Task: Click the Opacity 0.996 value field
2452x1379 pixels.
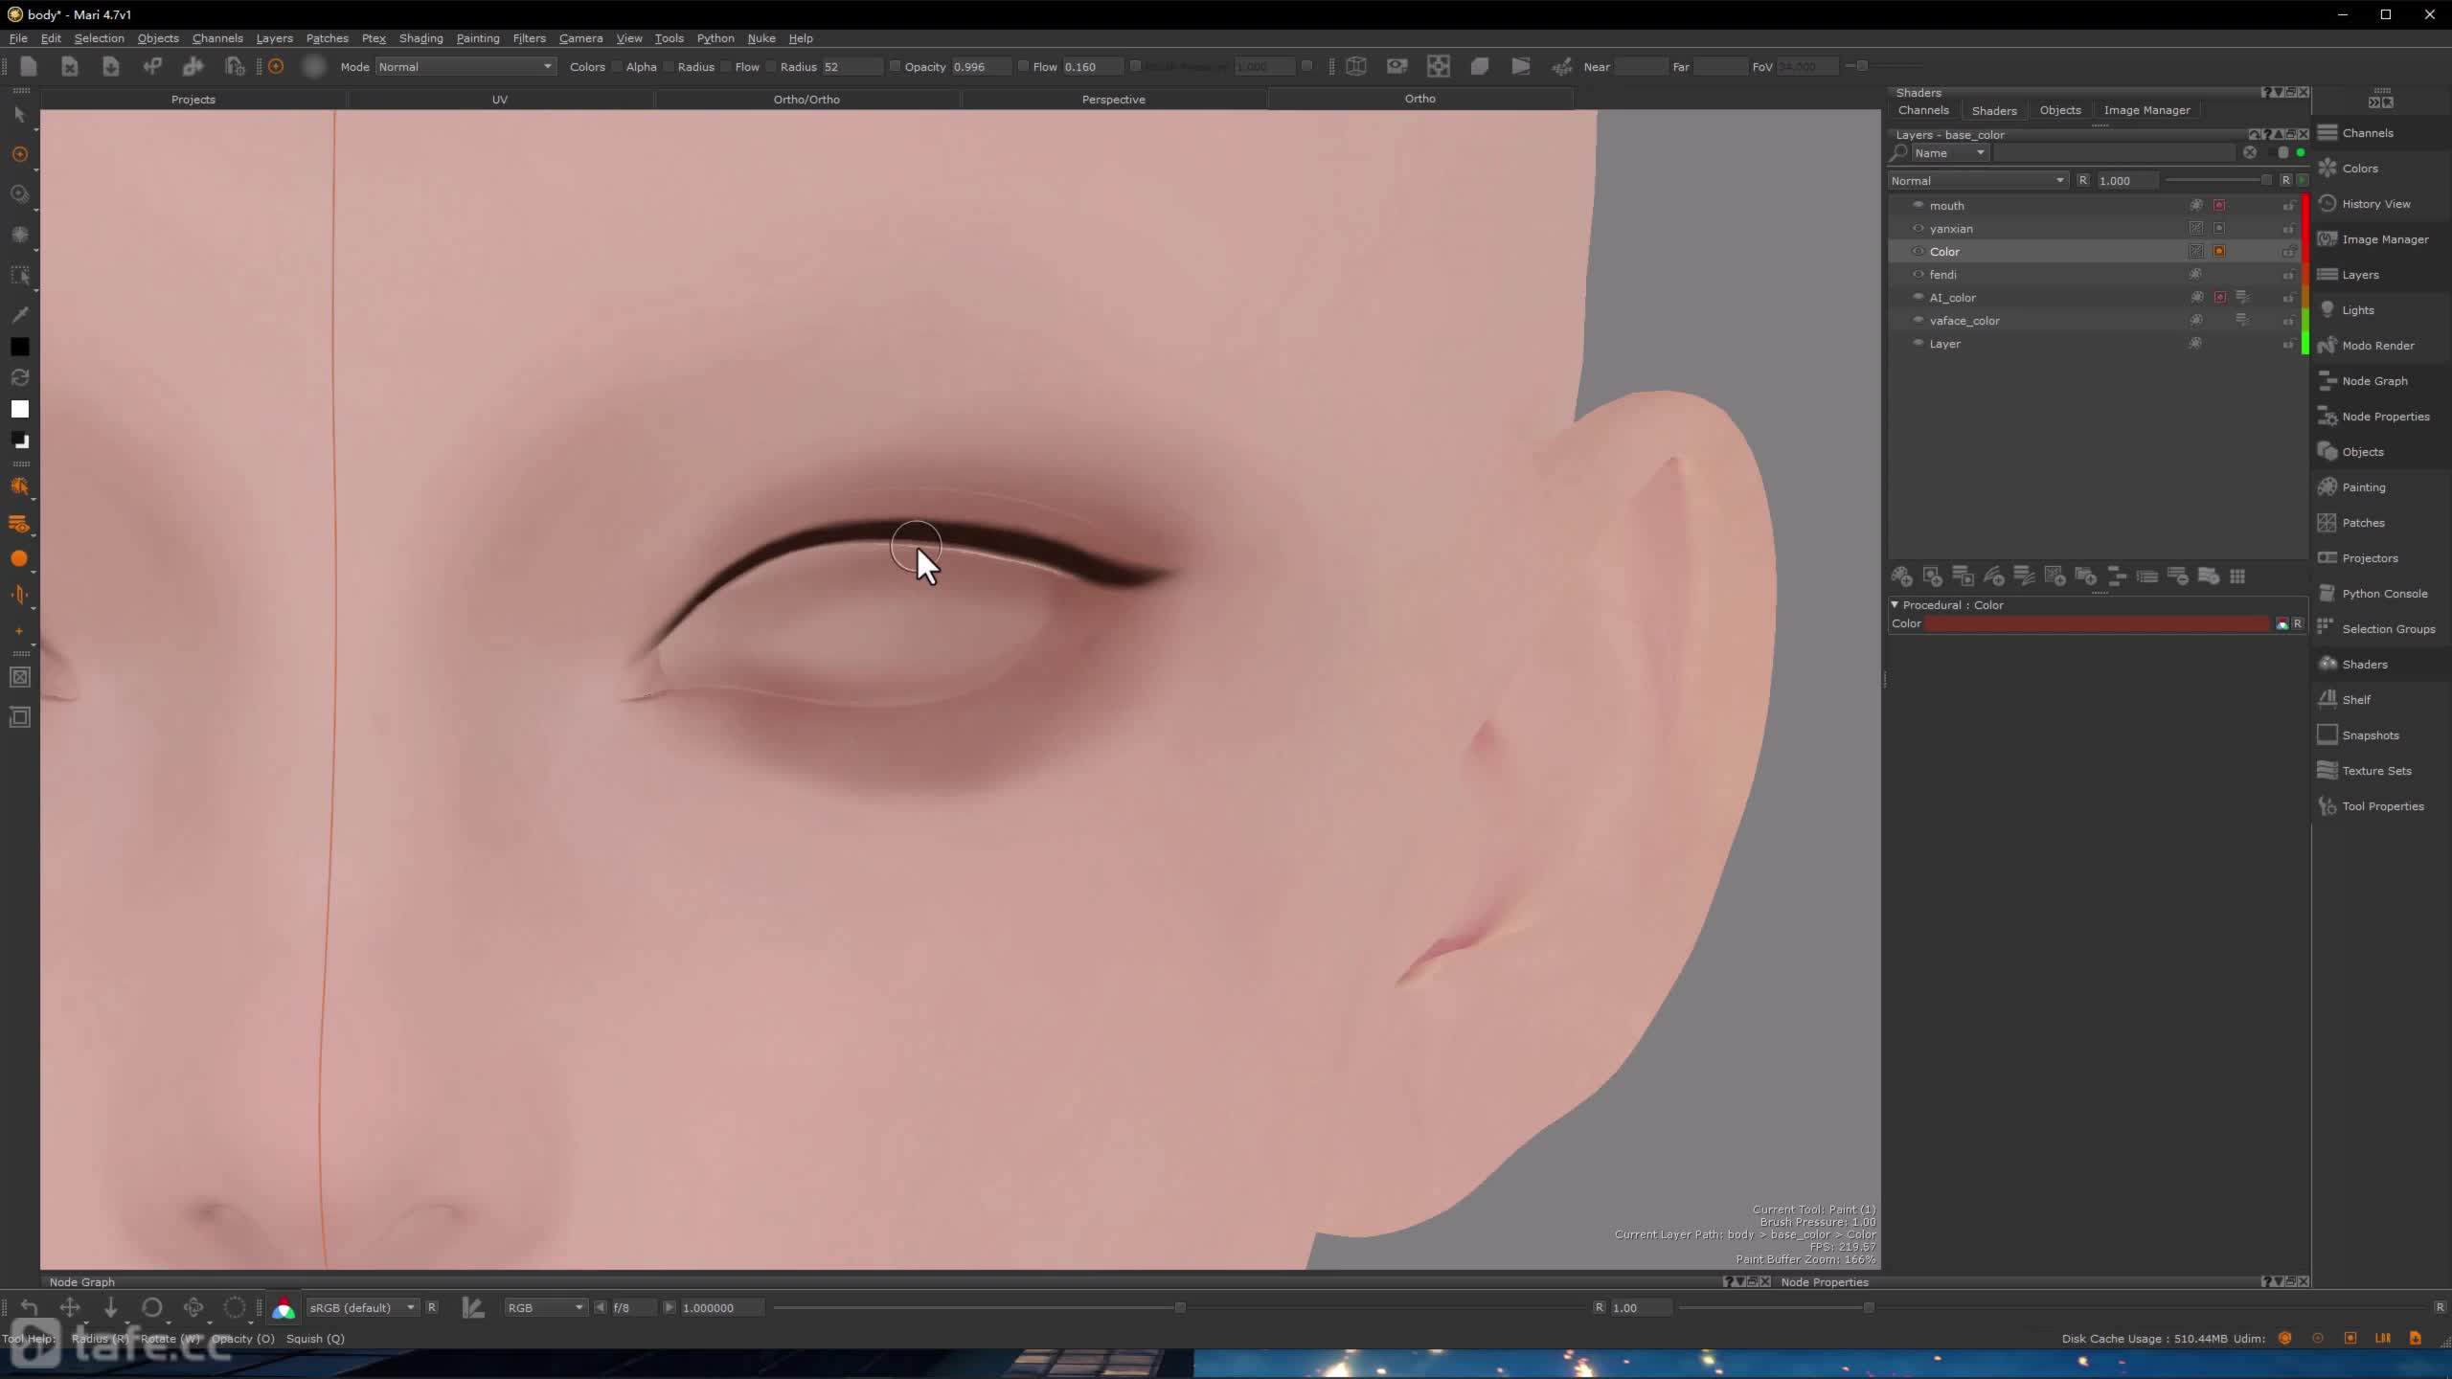Action: coord(981,66)
